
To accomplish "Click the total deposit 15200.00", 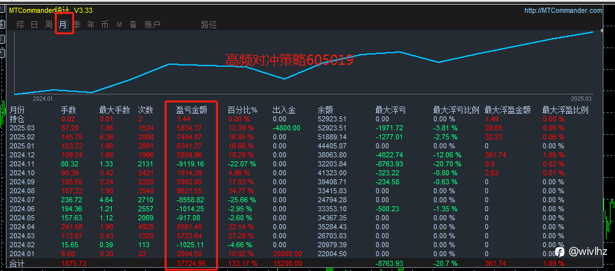I will [287, 263].
